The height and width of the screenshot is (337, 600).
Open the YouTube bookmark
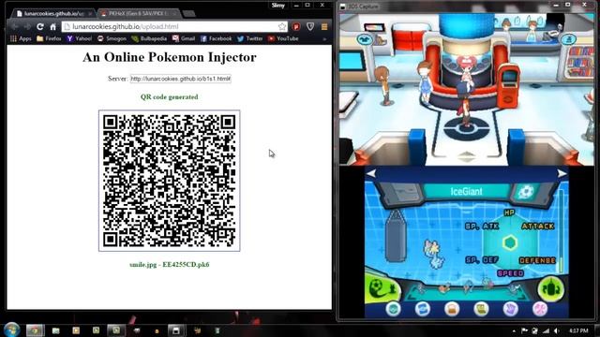(x=283, y=38)
